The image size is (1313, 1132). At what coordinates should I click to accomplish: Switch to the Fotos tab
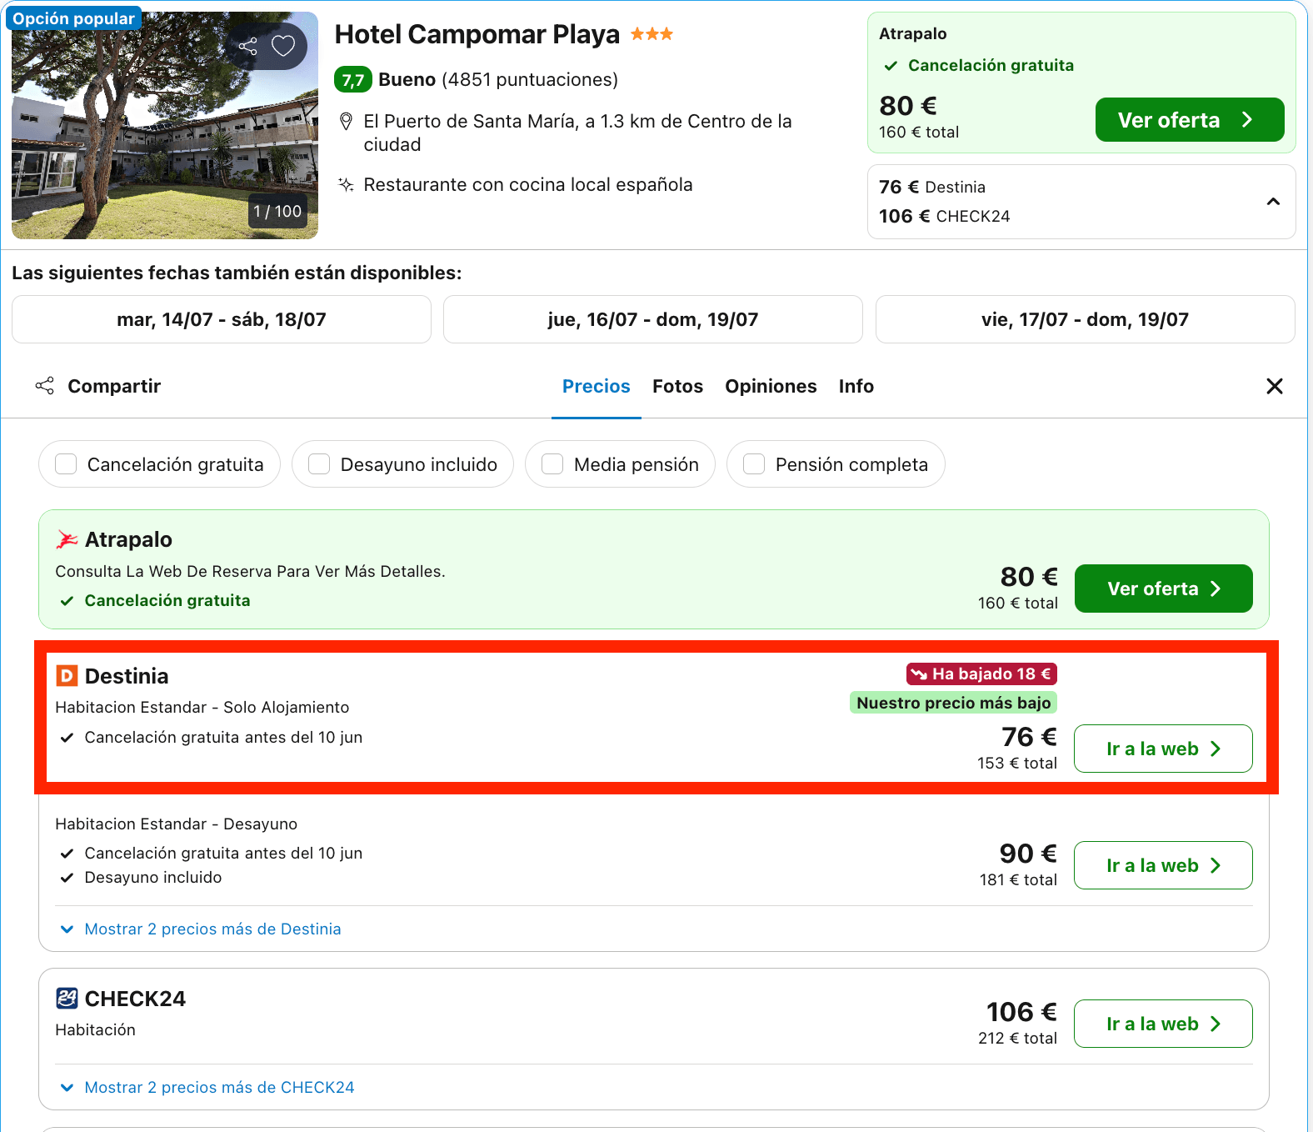678,386
